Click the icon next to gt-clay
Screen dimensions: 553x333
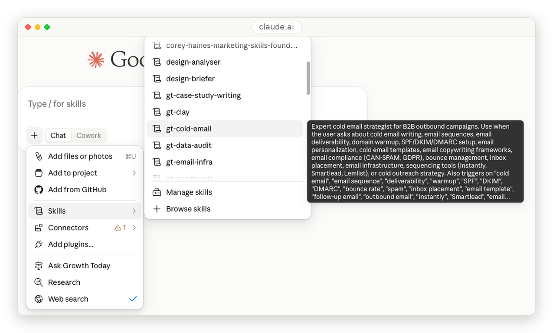pyautogui.click(x=157, y=112)
